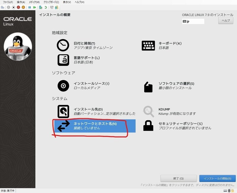Viewport: 237px width, 193px height.
Task: Open 日付と時刻(T) via the clock icon
Action: [x=63, y=45]
